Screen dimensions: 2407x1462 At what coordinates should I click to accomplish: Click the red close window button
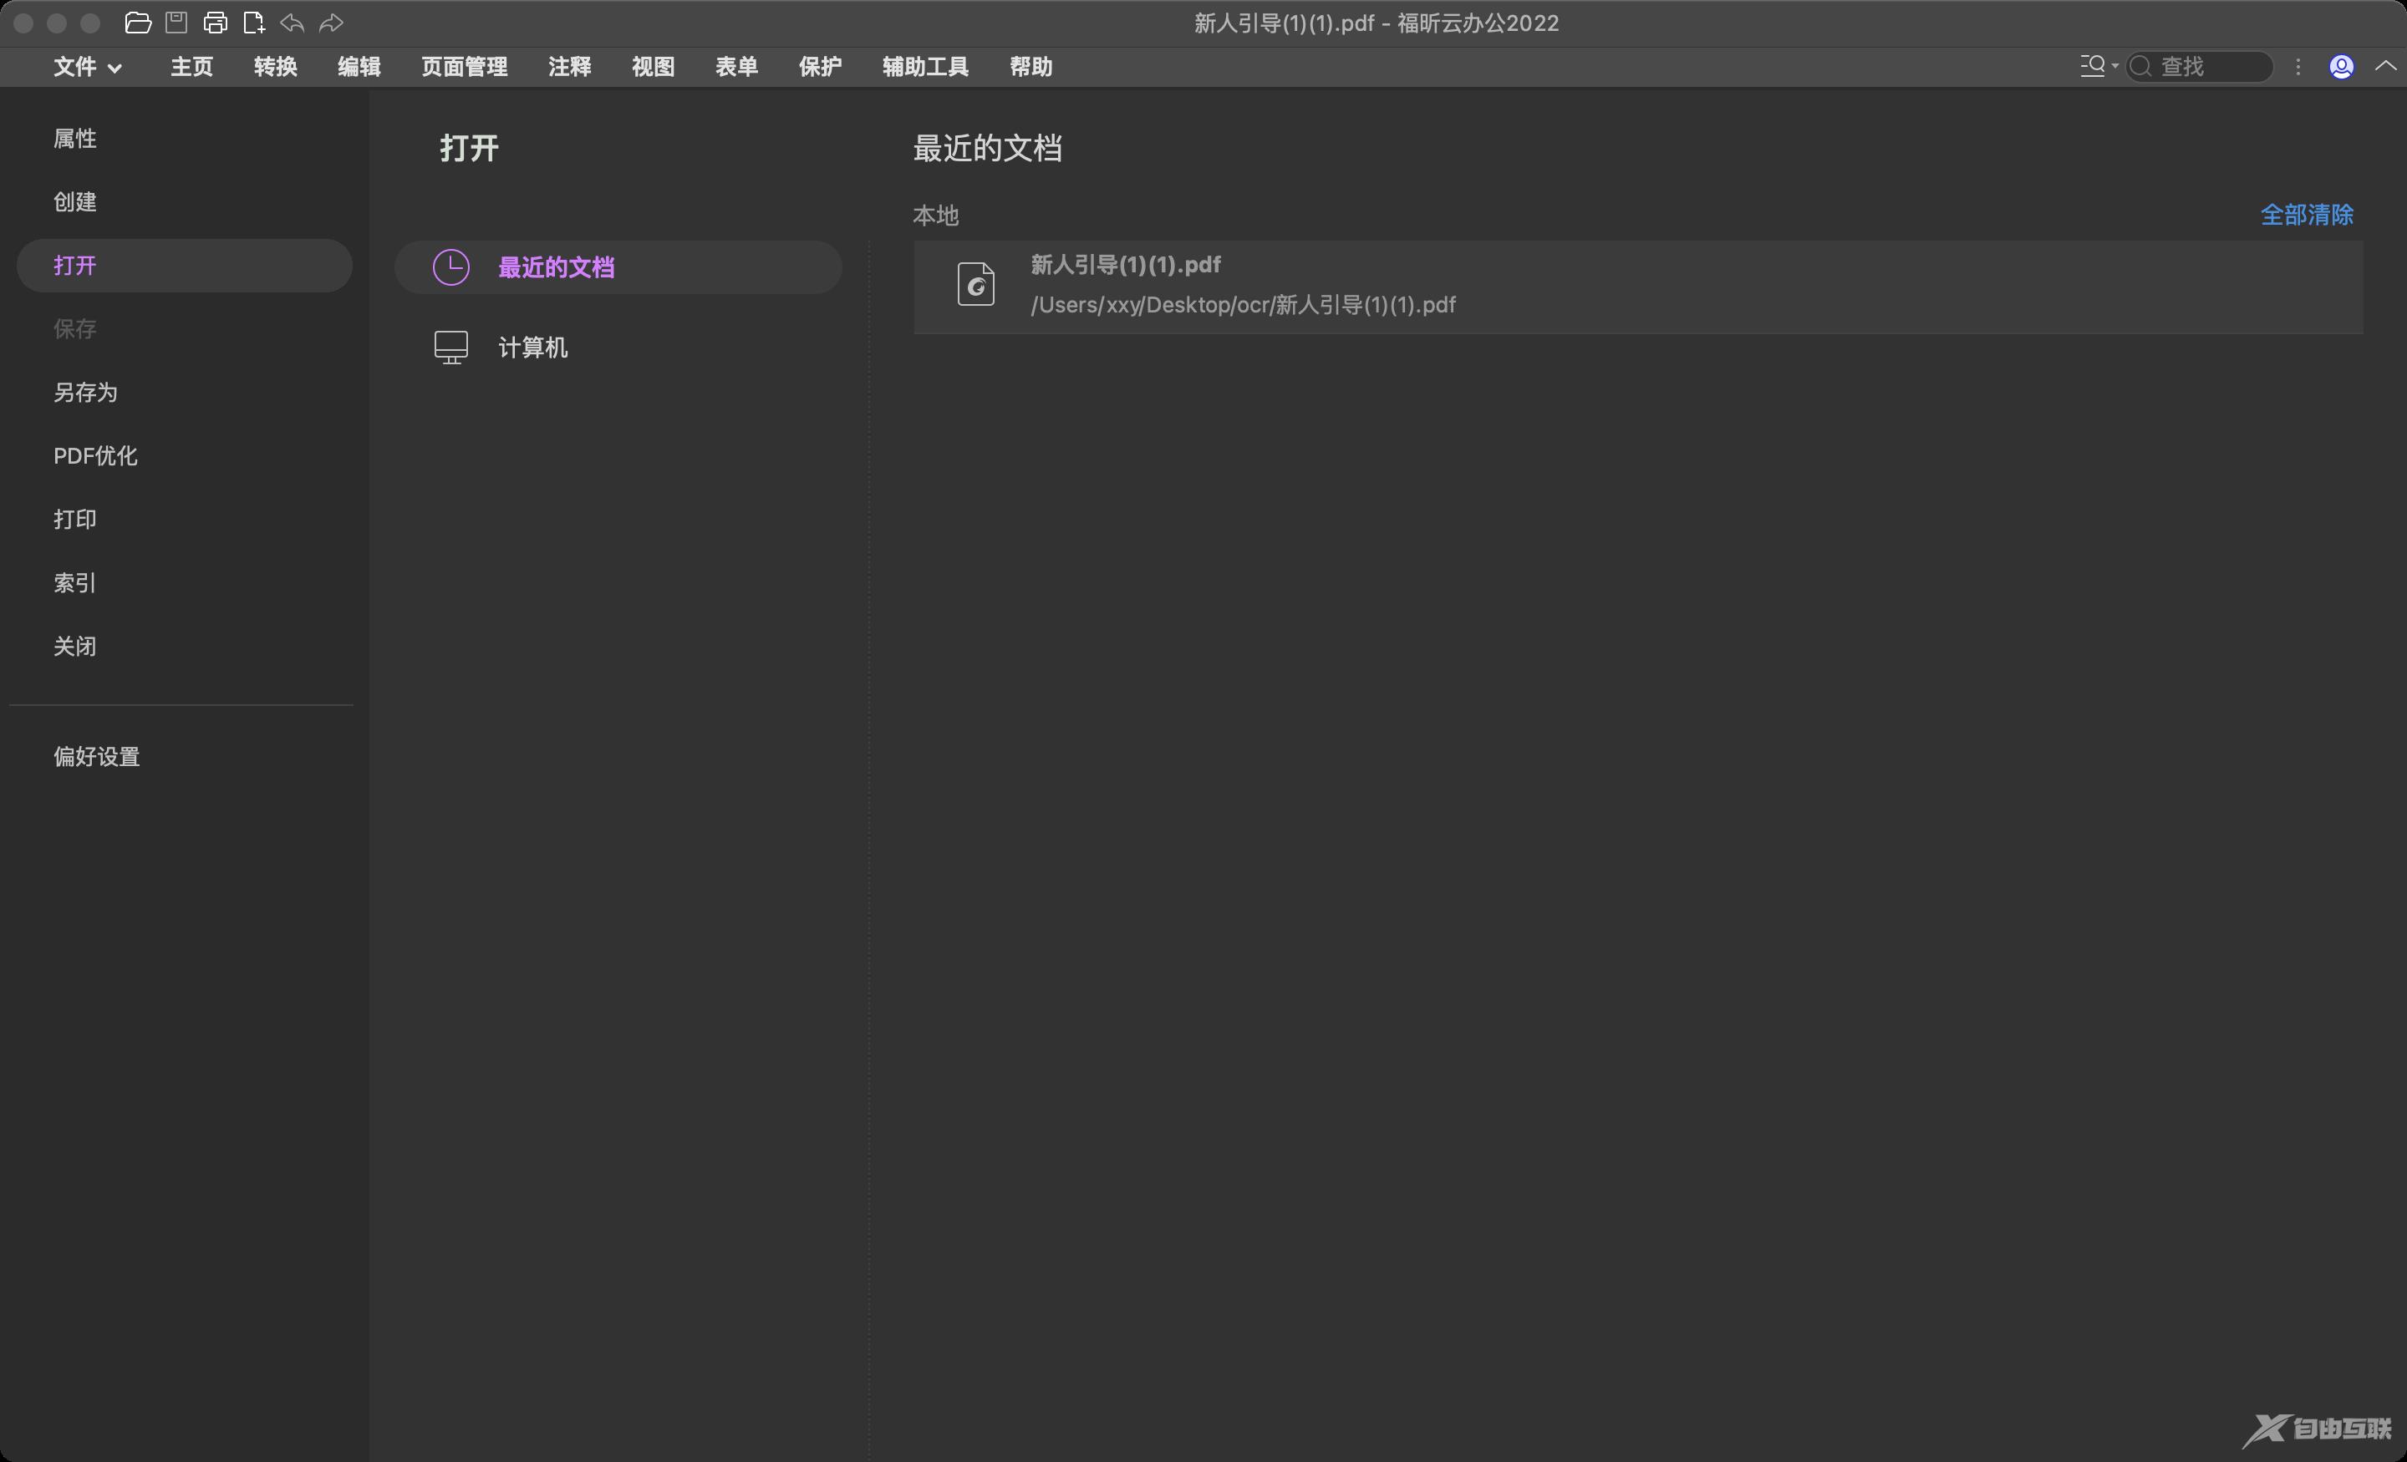tap(23, 23)
